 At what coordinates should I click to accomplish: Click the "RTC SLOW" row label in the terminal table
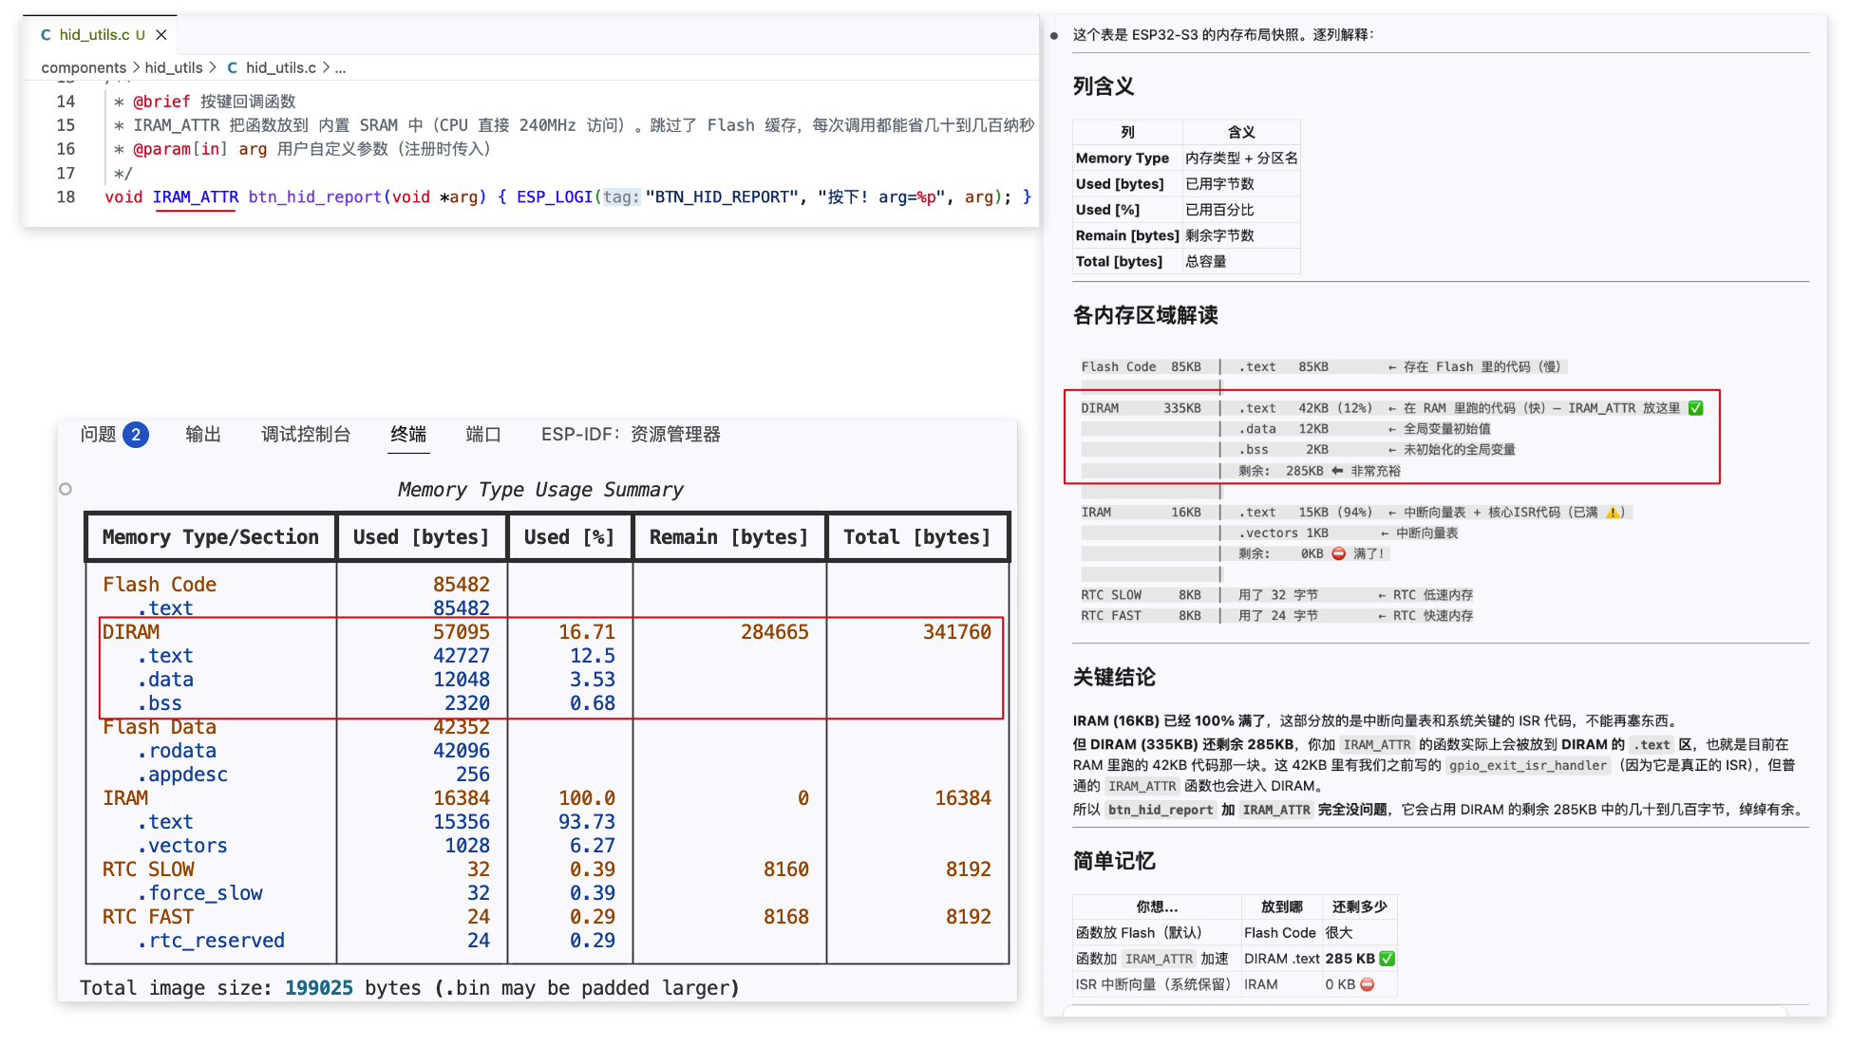(x=148, y=869)
